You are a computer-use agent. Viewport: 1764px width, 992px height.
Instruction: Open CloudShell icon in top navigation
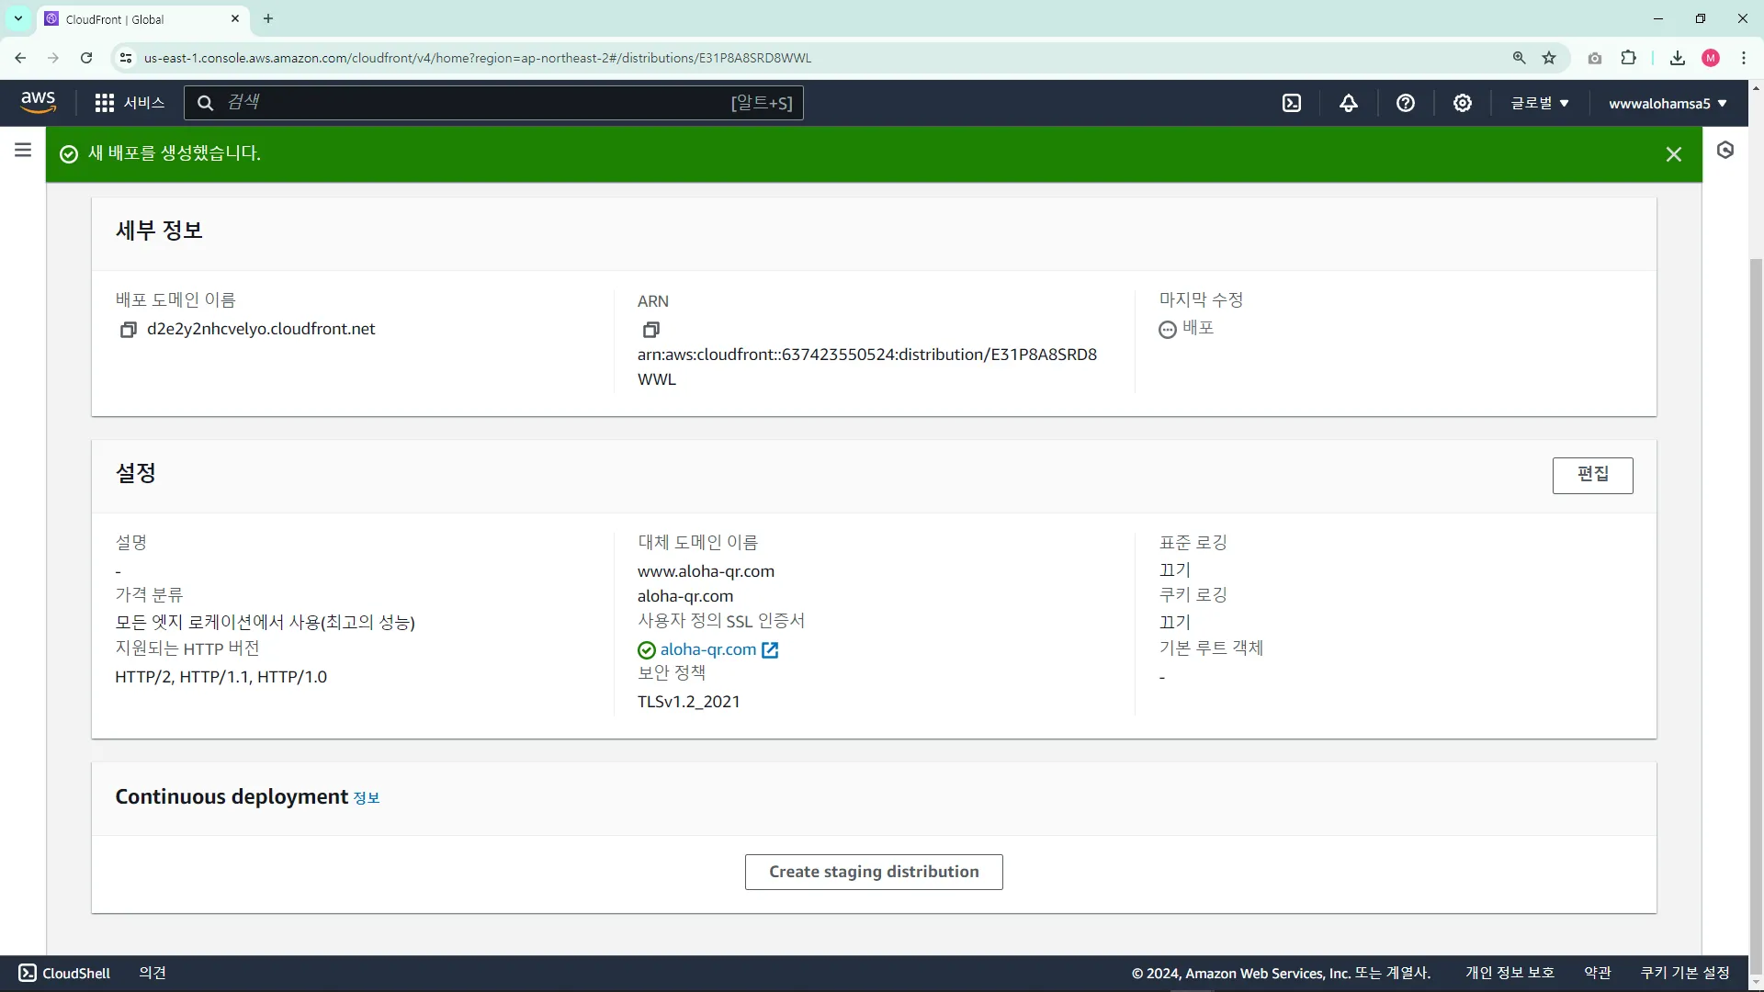pyautogui.click(x=1291, y=104)
